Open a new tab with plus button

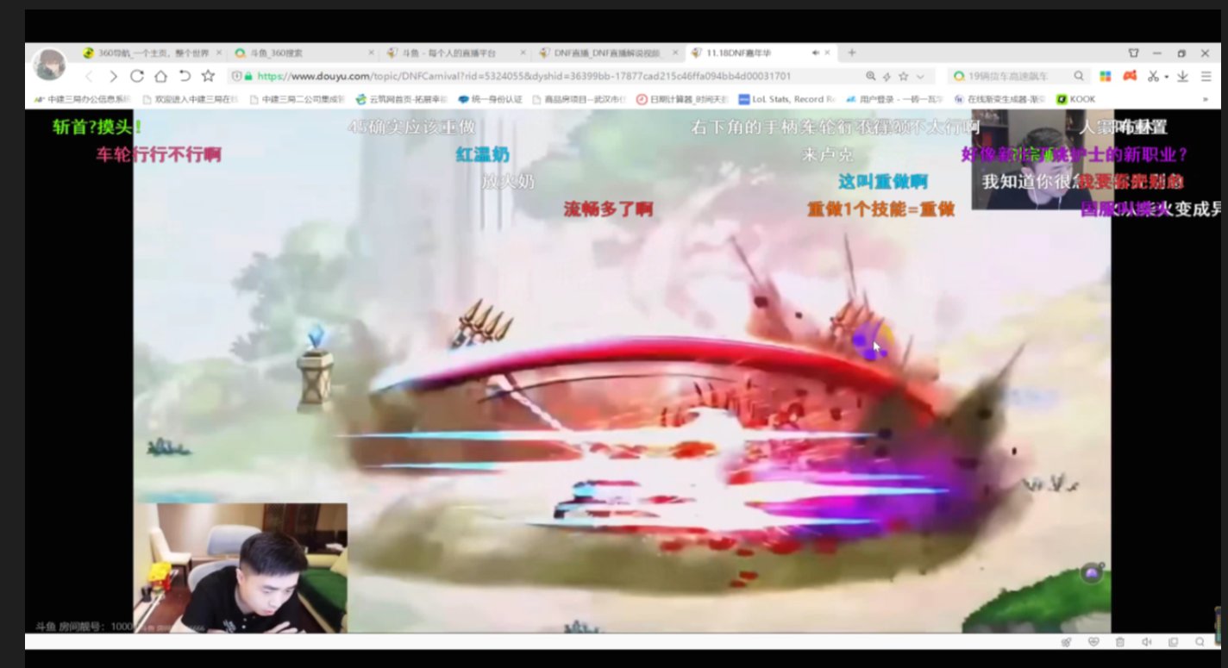(x=851, y=53)
